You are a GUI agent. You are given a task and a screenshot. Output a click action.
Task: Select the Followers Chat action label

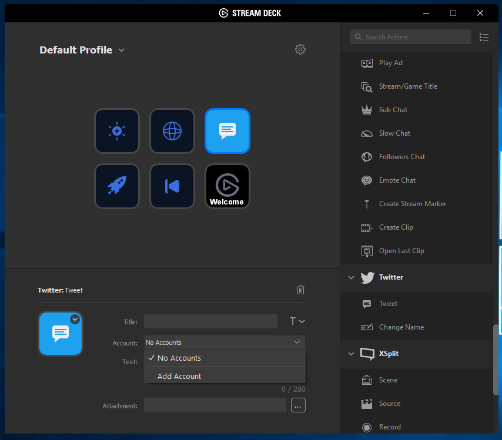(x=402, y=157)
